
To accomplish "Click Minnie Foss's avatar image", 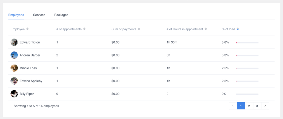I will 14,68.
